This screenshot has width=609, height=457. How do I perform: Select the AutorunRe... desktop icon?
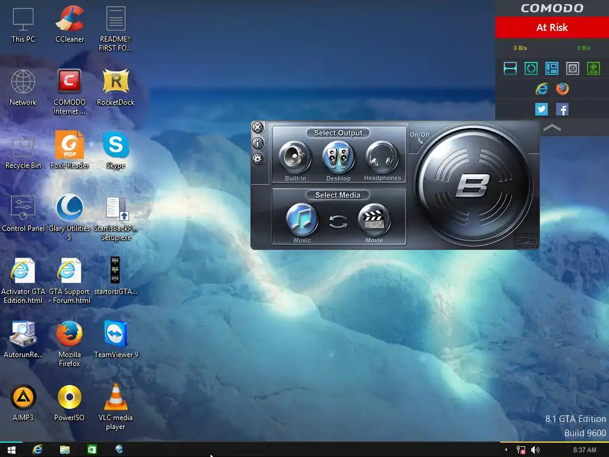tap(23, 340)
